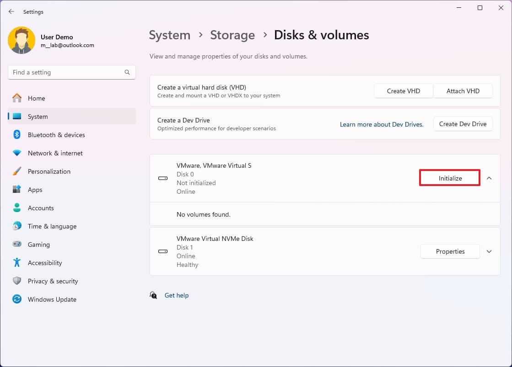Viewport: 512px width, 367px height.
Task: Click the m_lab@outlook.com account email
Action: tap(67, 45)
